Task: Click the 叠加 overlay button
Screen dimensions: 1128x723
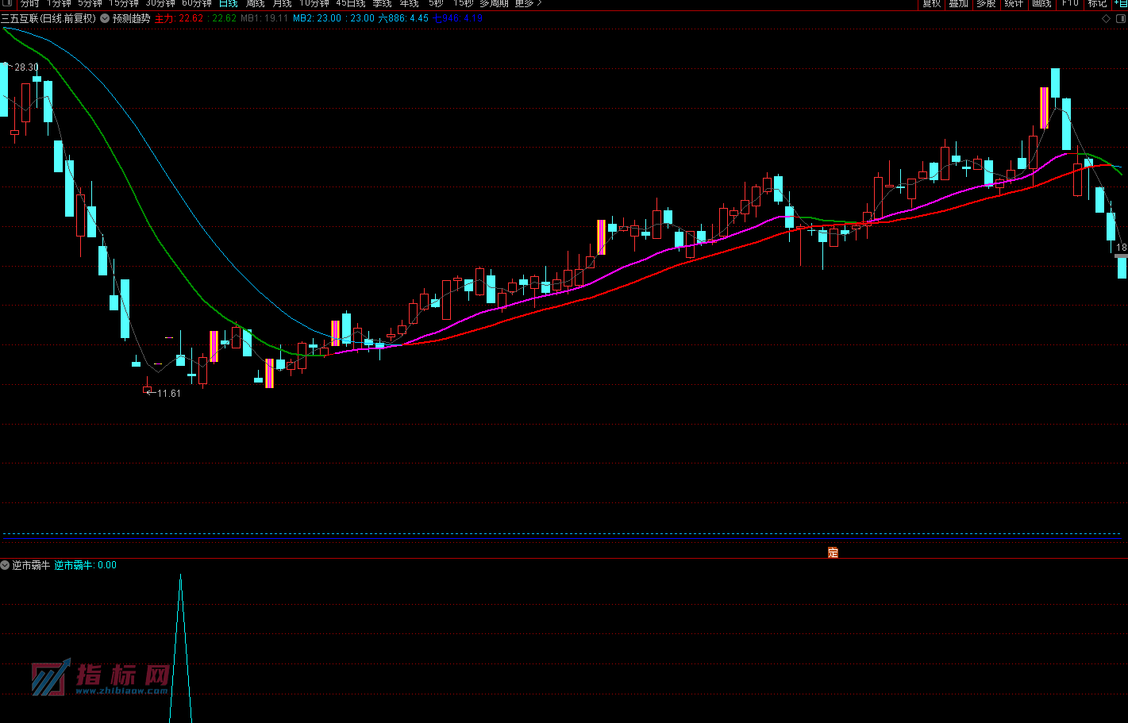Action: [x=959, y=4]
